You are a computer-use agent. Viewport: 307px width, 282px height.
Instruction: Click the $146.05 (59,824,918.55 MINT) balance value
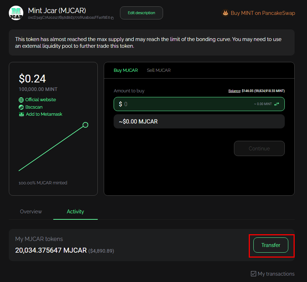[x=263, y=91]
